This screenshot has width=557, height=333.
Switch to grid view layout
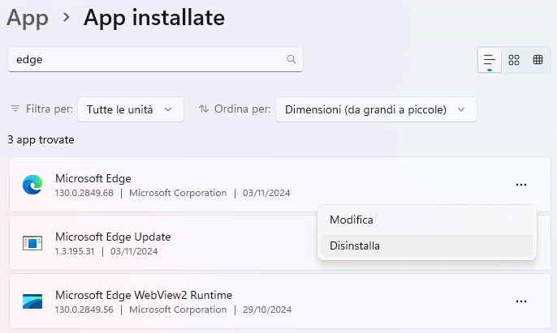(x=514, y=60)
